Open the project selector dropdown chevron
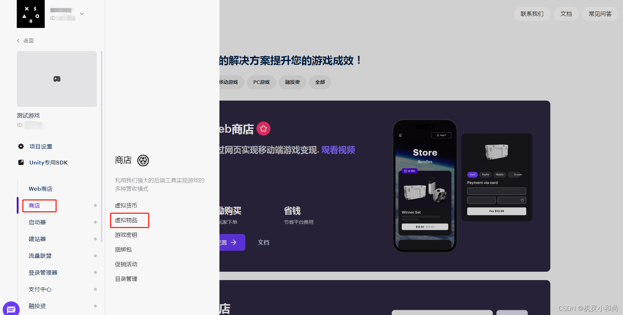The width and height of the screenshot is (623, 315). pos(82,14)
